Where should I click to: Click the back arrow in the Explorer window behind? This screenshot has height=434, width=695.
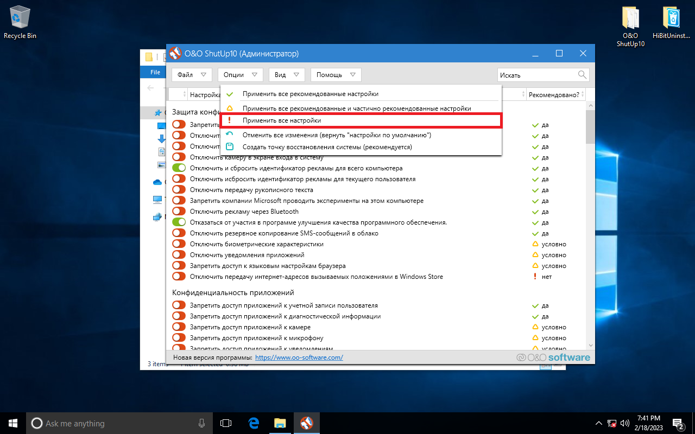[x=151, y=87]
